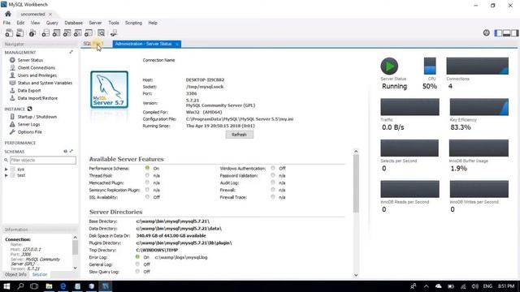The width and height of the screenshot is (520, 292).
Task: Open Status and System Variables
Action: 45,83
